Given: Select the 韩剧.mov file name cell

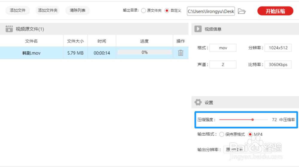Looking at the screenshot, I should [31, 53].
